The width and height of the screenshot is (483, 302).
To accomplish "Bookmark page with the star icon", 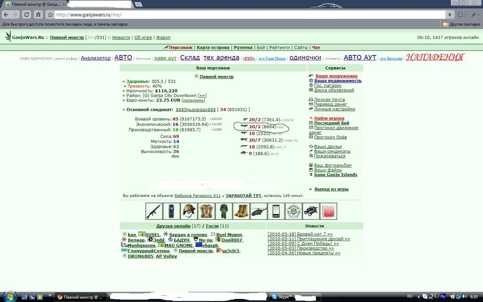I will pos(50,15).
